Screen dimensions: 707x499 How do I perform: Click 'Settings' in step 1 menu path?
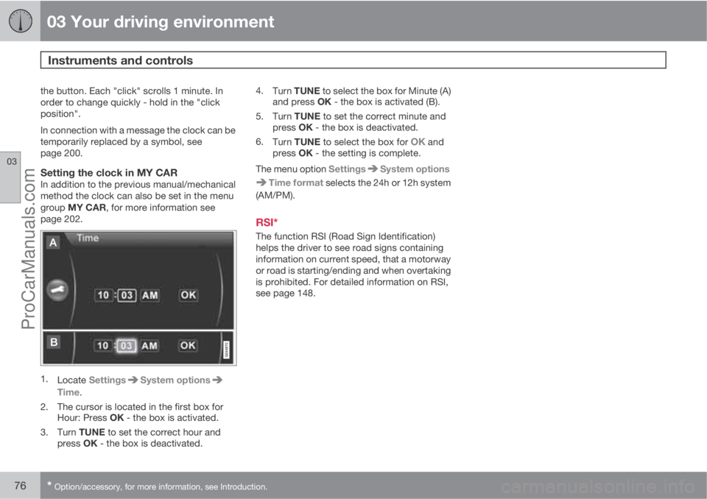coord(108,380)
